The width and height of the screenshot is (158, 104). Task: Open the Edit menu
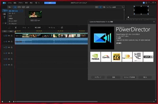coord(15,3)
